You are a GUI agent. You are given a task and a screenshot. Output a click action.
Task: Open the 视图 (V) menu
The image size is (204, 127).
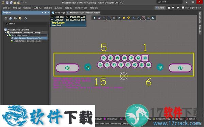[x=27, y=8]
